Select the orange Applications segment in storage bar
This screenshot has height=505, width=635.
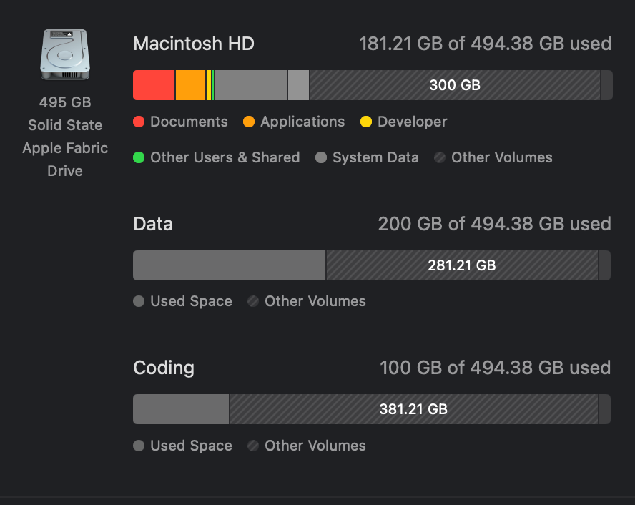point(190,85)
